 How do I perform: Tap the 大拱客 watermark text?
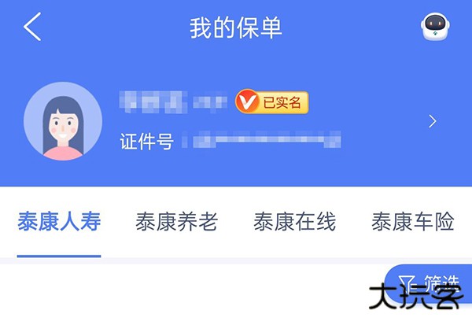pyautogui.click(x=415, y=297)
